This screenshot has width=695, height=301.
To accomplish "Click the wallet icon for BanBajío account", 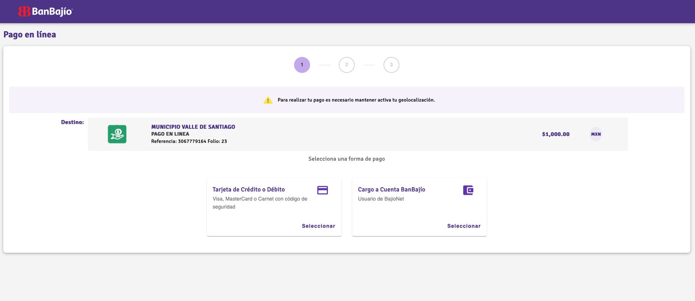I will coord(468,190).
